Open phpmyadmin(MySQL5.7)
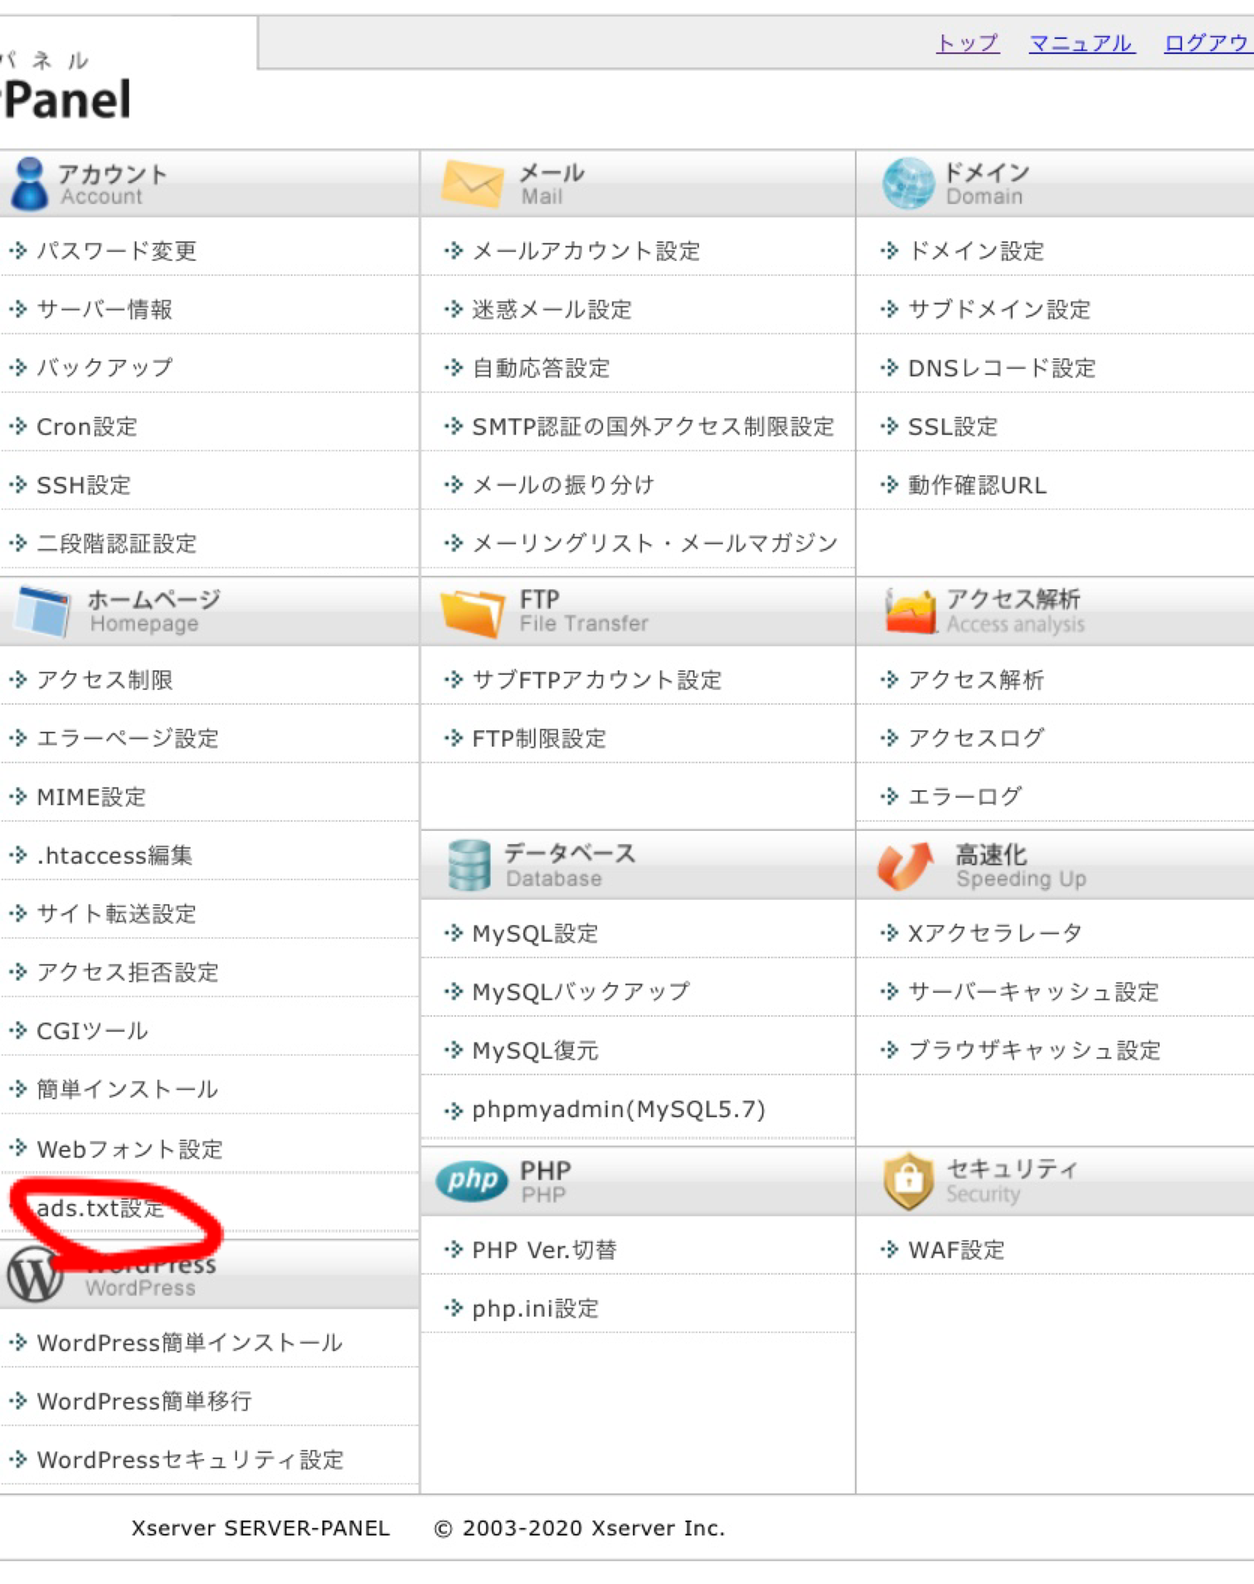Viewport: 1254px width, 1584px height. pyautogui.click(x=619, y=1109)
